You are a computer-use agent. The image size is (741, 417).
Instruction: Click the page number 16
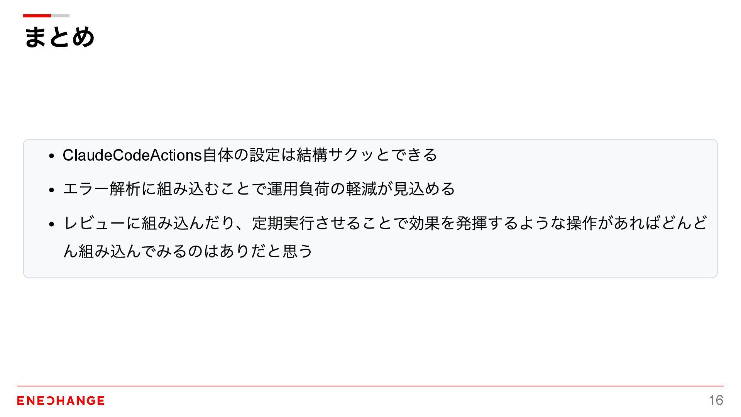716,400
